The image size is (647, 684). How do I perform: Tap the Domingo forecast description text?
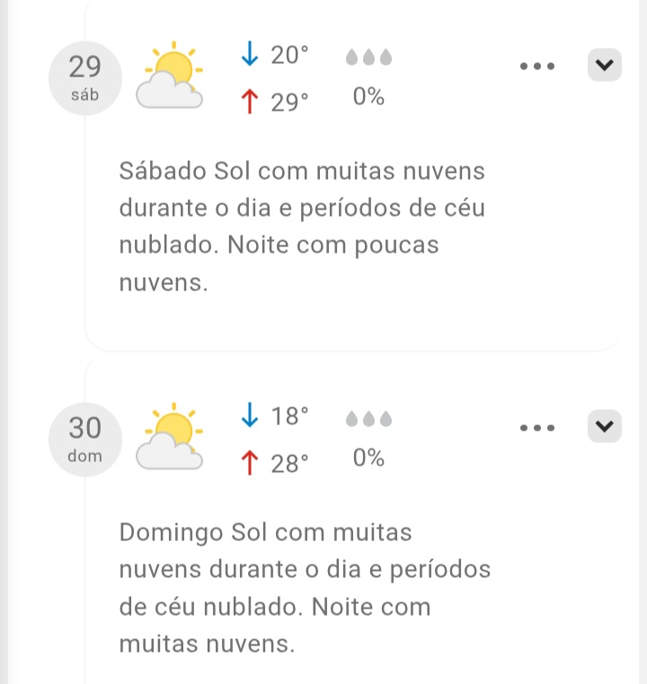306,588
